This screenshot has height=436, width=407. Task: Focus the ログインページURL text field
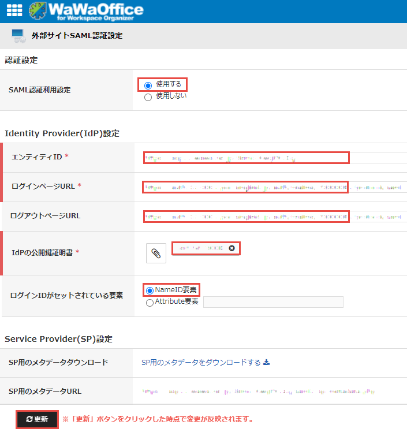pos(247,187)
